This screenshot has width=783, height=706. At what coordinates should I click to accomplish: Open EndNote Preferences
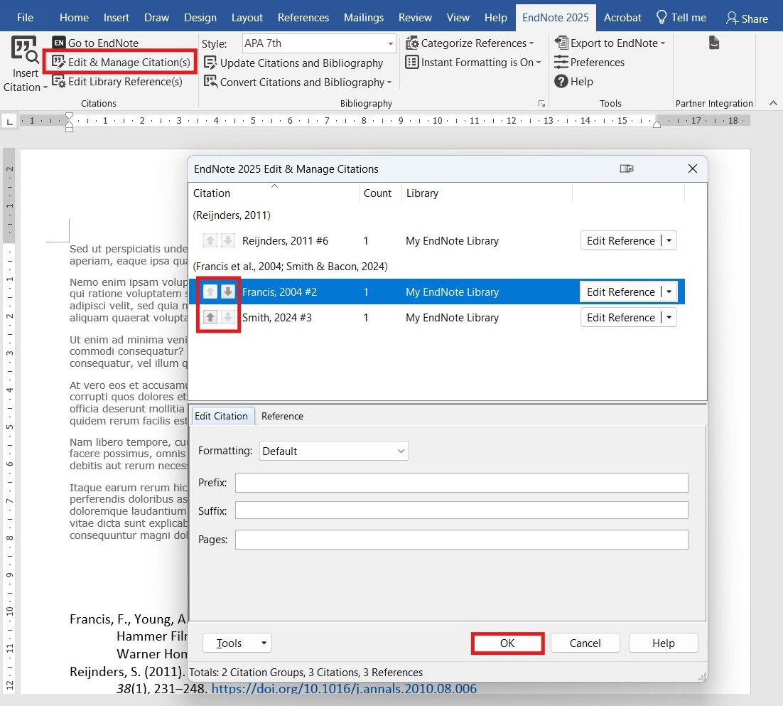click(x=589, y=63)
